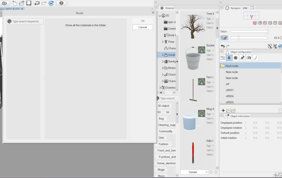Switch to the Material tab

click(x=167, y=8)
